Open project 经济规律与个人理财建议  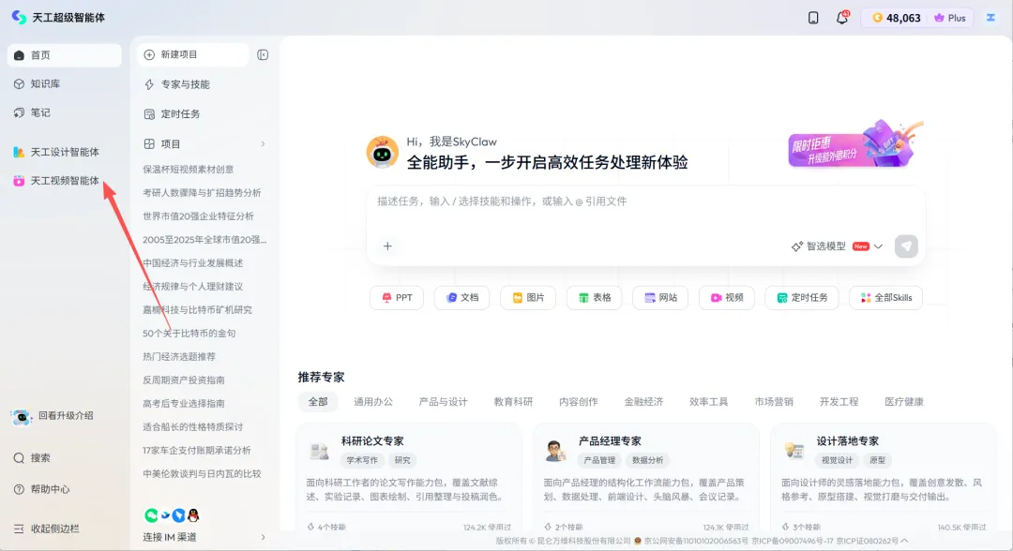(x=192, y=287)
